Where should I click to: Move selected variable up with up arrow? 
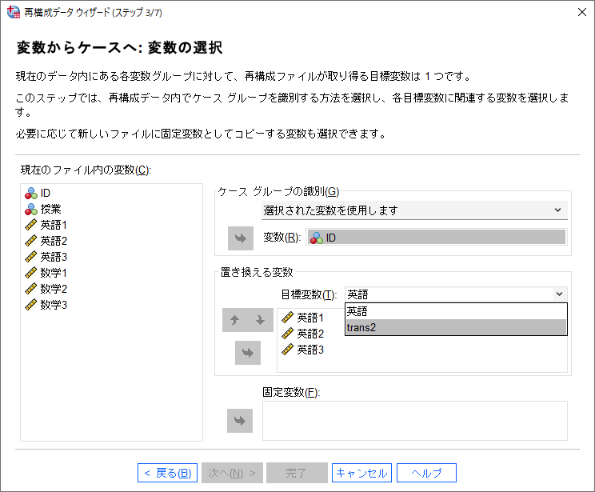pyautogui.click(x=235, y=320)
